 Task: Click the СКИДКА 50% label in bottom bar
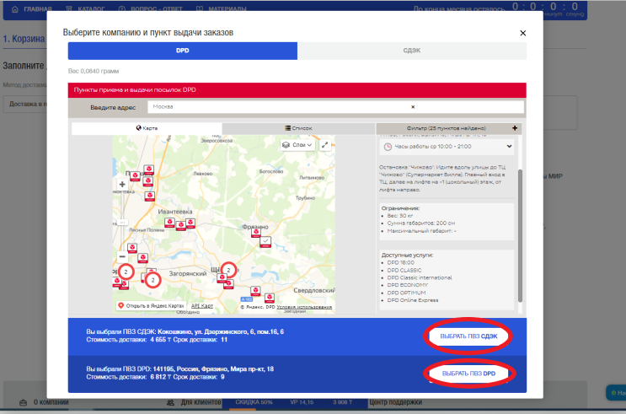(254, 402)
